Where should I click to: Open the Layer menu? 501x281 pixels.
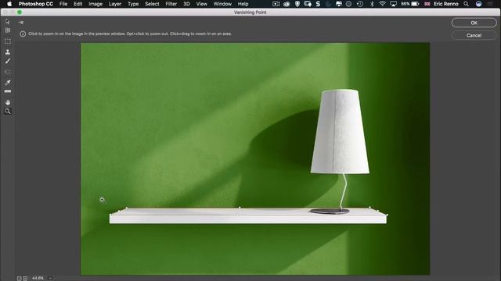(115, 4)
